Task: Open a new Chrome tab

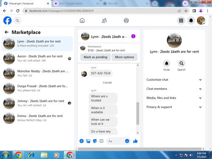Action: coord(56,3)
